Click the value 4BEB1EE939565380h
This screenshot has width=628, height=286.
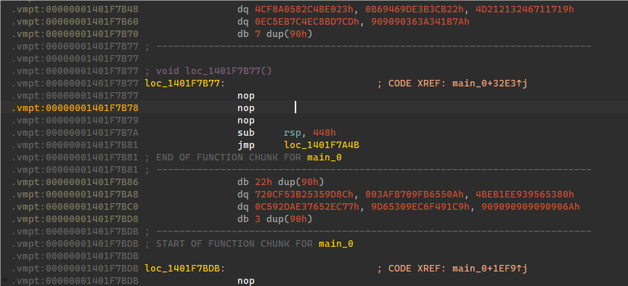click(525, 195)
